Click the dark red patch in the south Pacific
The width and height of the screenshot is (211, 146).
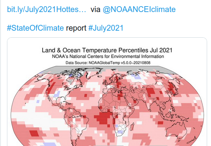click(33, 133)
